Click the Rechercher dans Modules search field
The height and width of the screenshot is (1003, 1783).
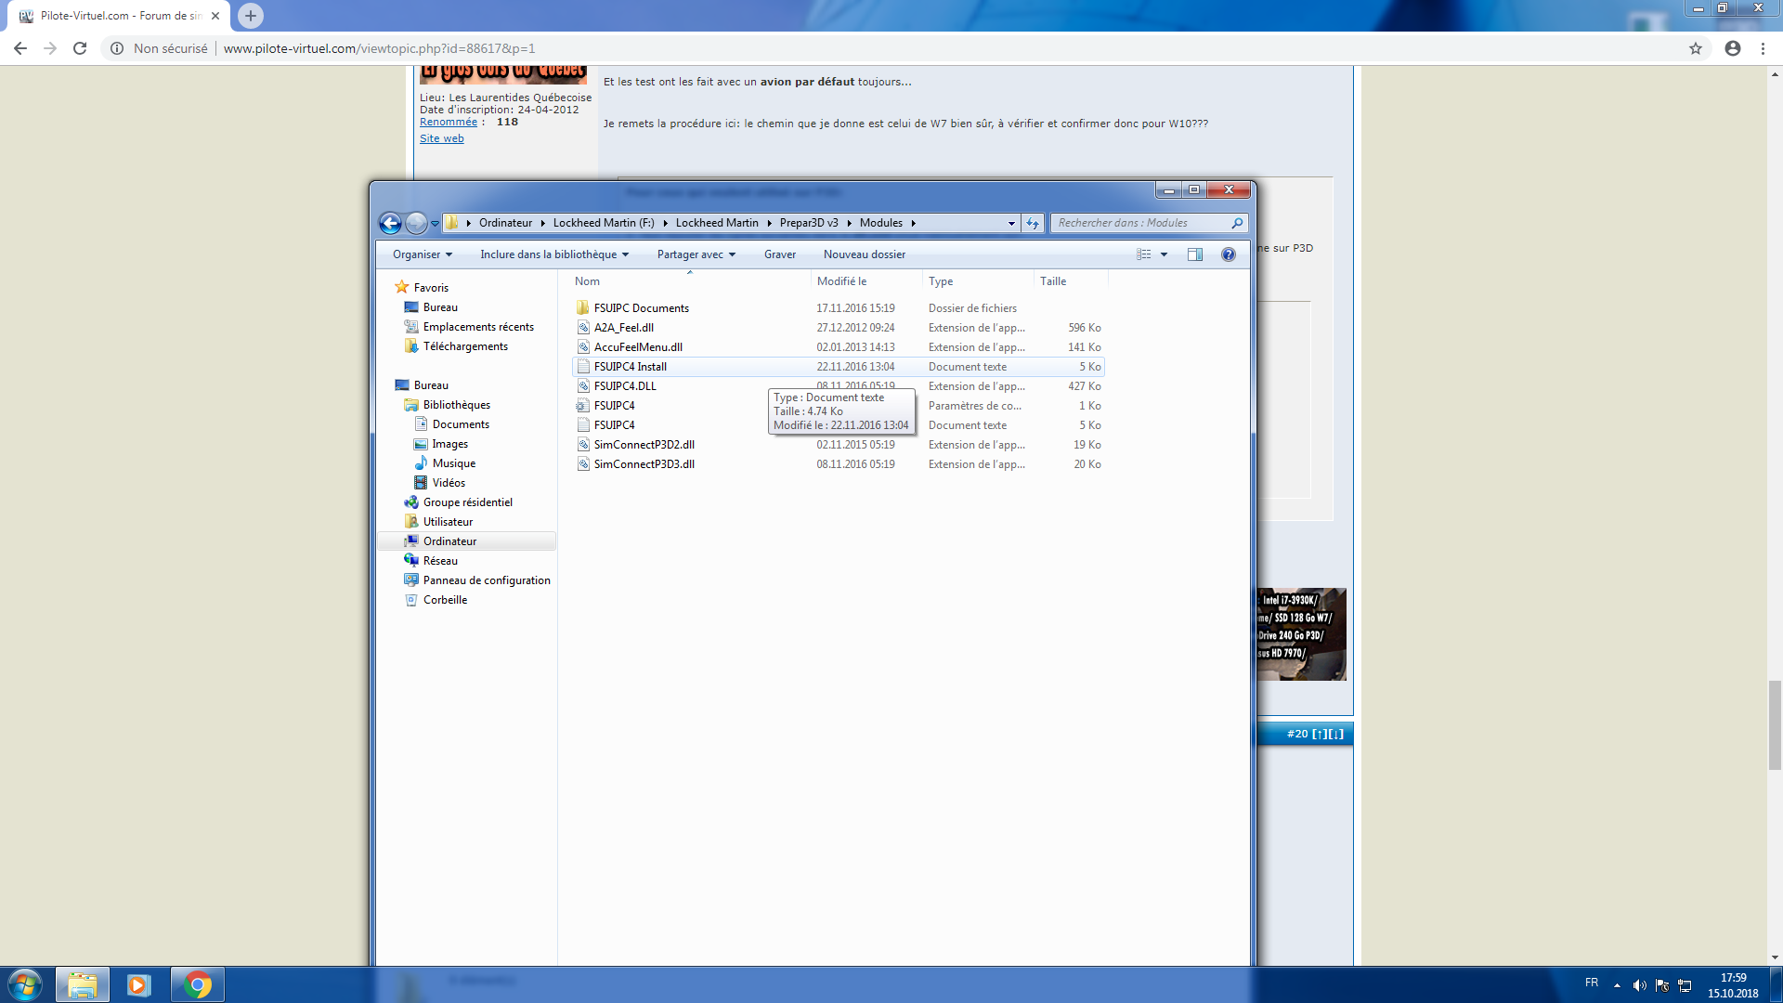1149,223
